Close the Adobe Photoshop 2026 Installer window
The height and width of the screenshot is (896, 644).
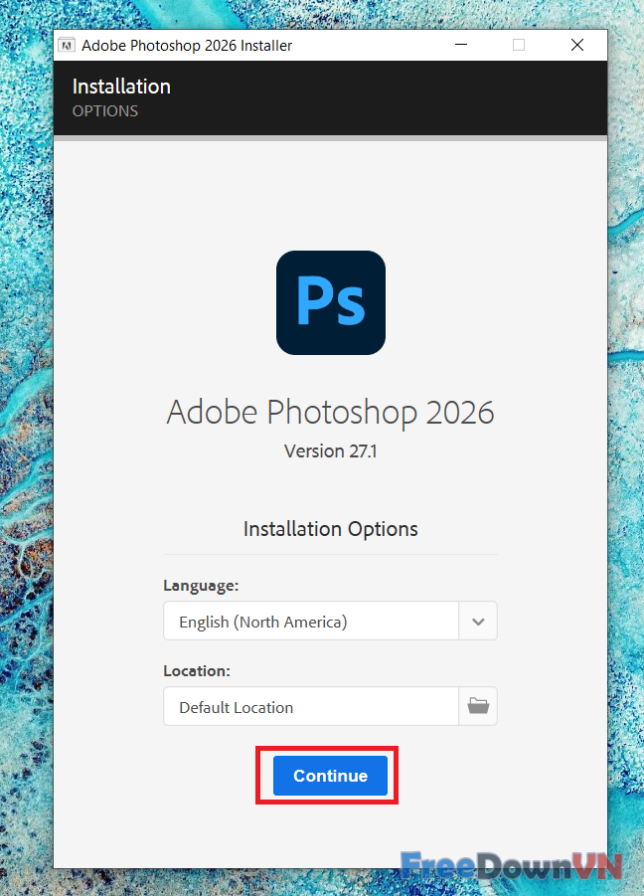coord(577,45)
